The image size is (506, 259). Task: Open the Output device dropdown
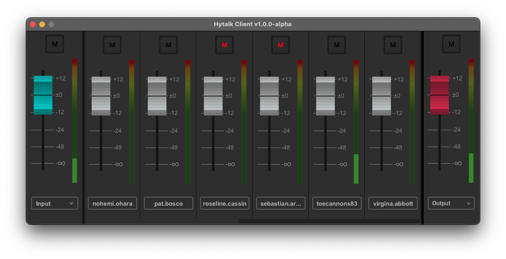coord(451,203)
